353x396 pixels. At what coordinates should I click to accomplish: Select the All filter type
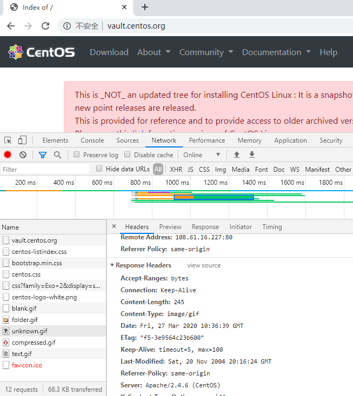[158, 169]
